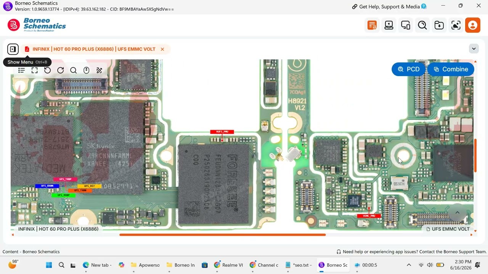Click the scroll-to-top arrow button

[x=457, y=213]
